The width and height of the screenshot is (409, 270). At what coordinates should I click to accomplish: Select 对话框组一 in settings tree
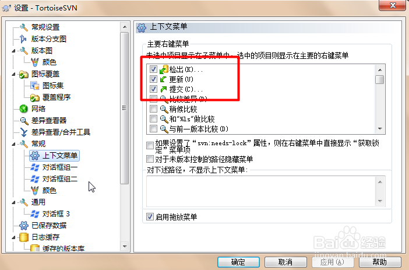(x=60, y=167)
